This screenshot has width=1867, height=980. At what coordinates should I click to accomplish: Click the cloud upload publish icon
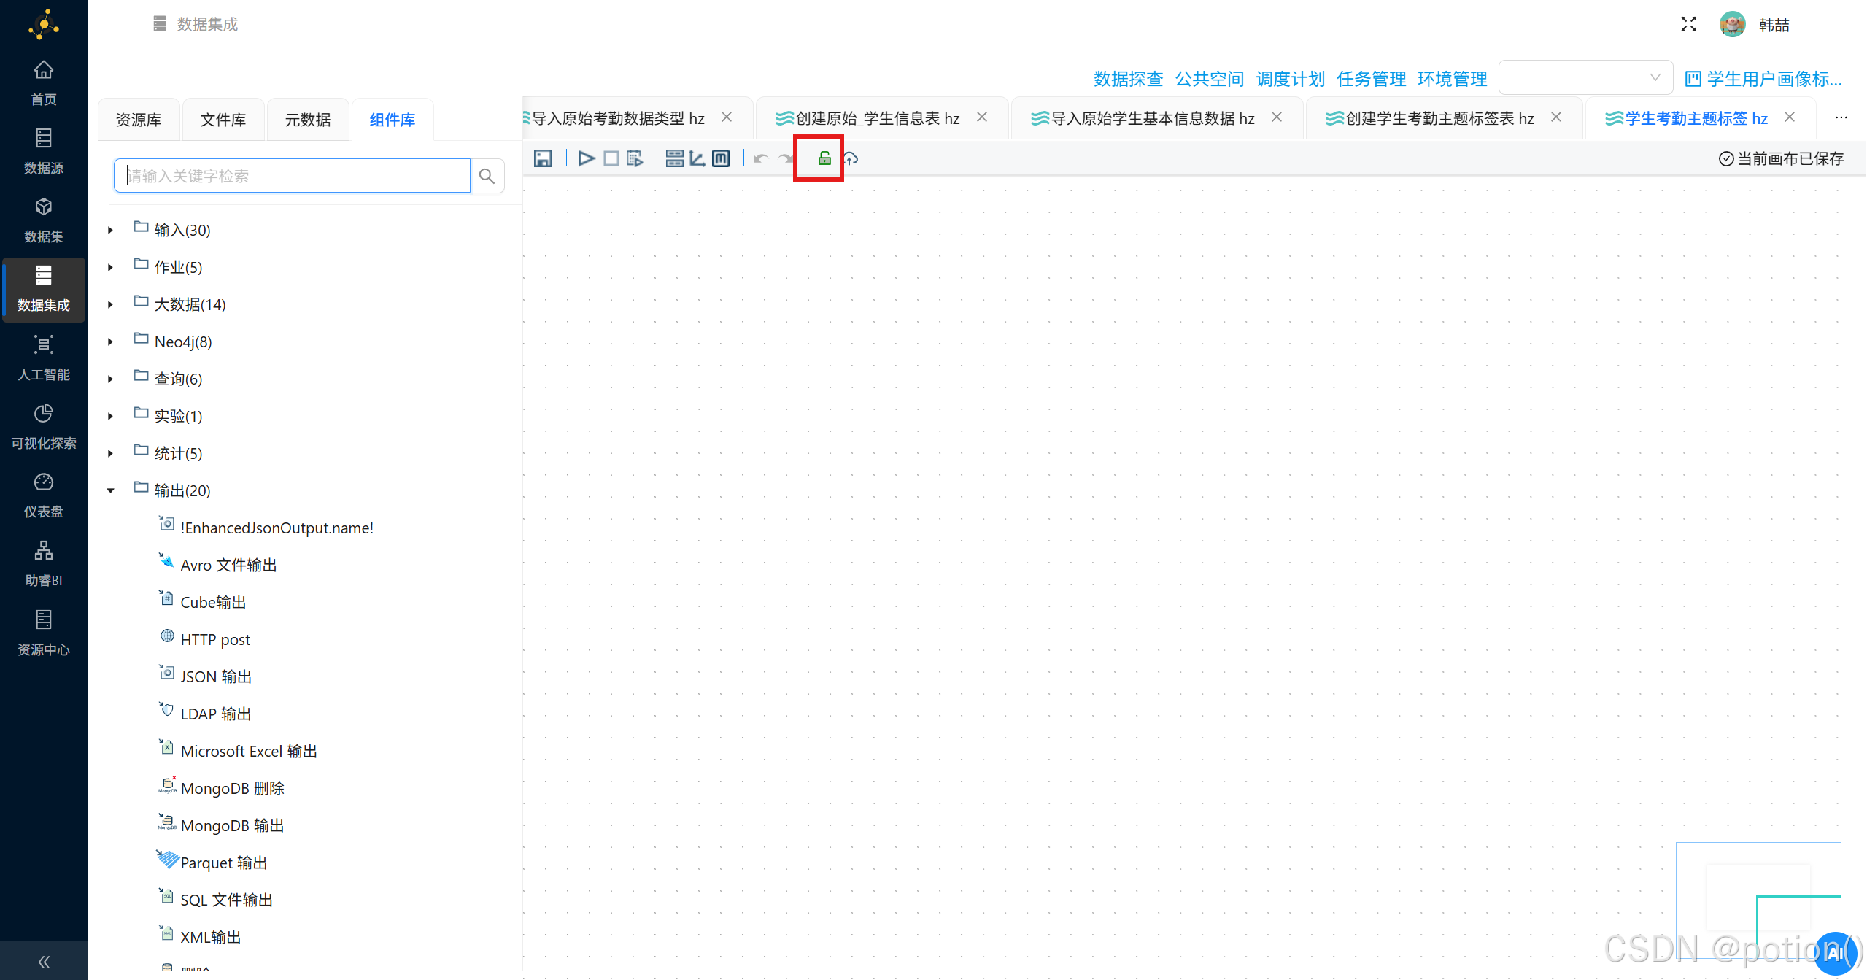[x=851, y=158]
